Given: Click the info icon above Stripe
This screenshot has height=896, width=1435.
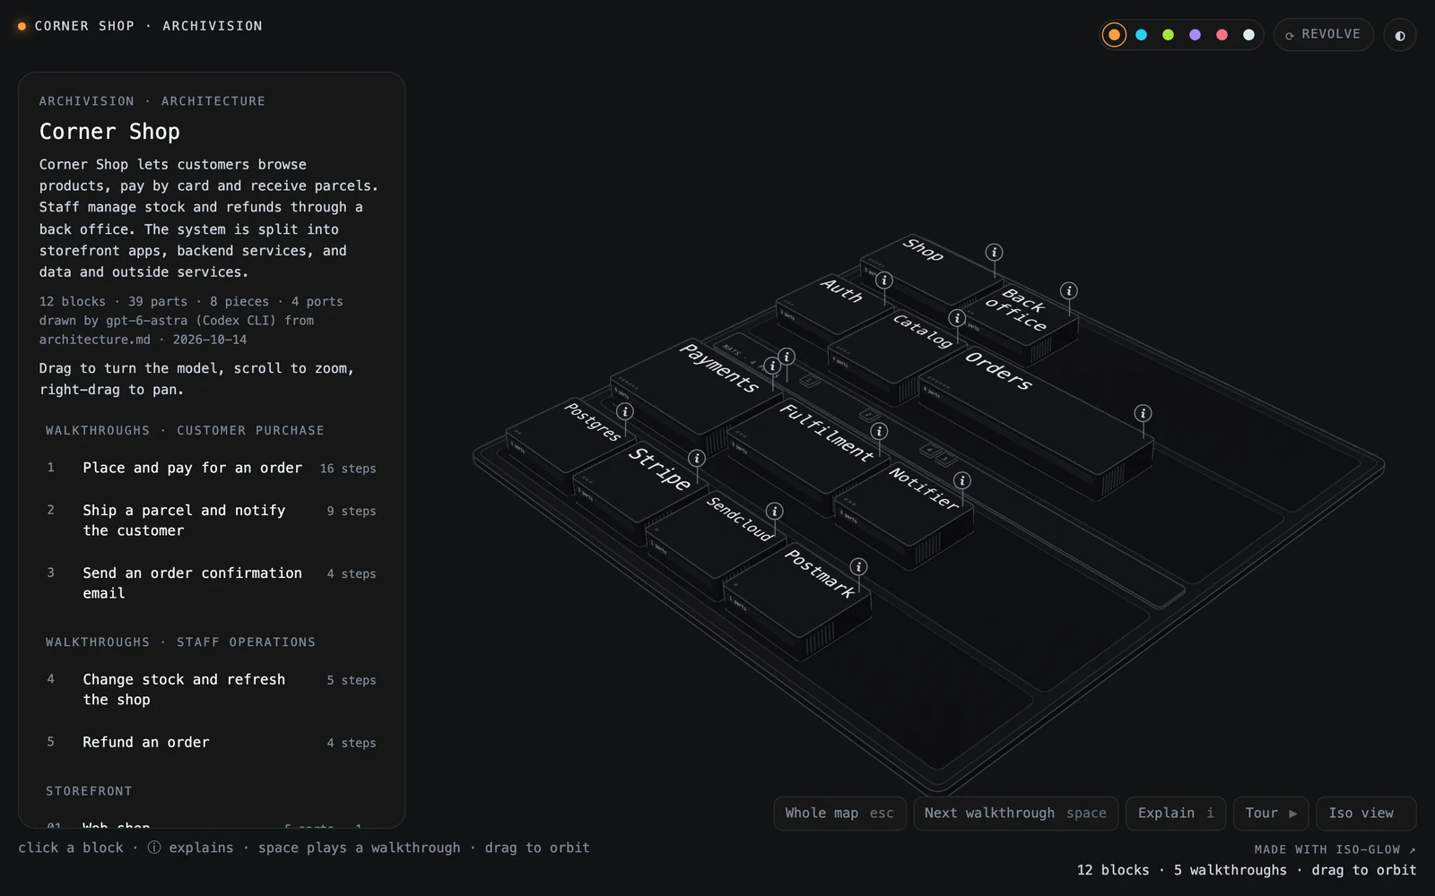Looking at the screenshot, I should tap(696, 459).
